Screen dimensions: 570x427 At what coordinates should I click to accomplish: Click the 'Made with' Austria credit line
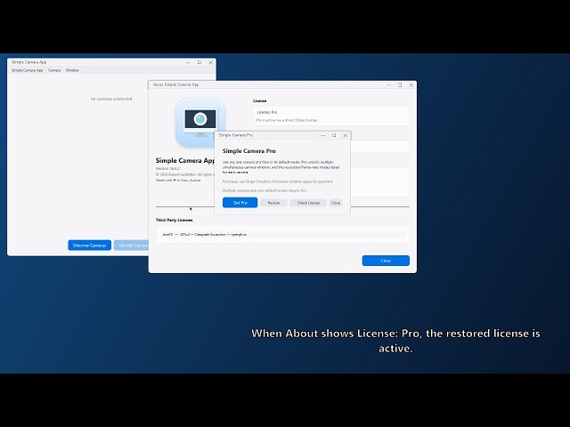(x=178, y=180)
